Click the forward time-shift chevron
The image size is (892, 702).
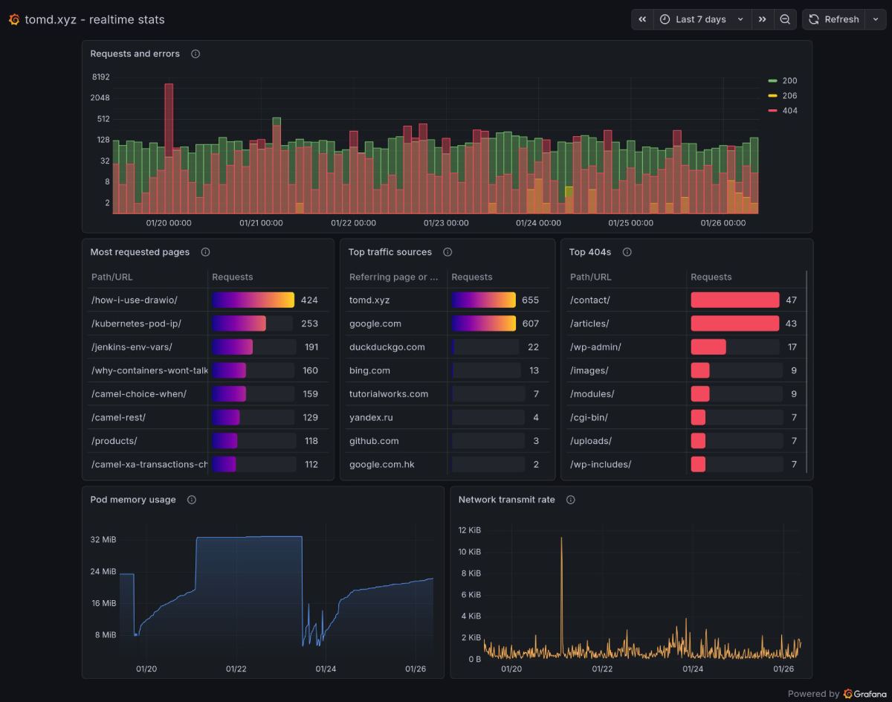point(762,19)
